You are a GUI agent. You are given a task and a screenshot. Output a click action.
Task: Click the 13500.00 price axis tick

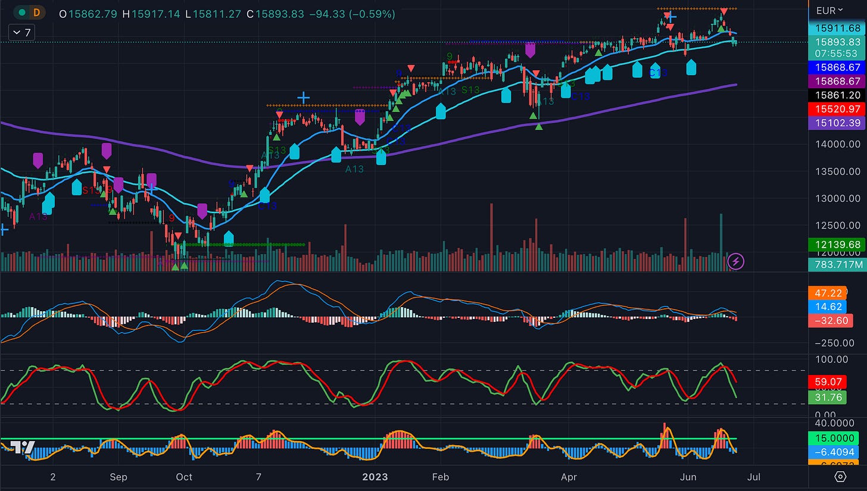pos(837,171)
